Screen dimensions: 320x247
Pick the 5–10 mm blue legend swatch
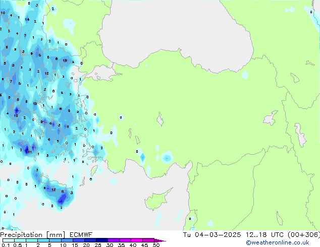click(x=56, y=240)
